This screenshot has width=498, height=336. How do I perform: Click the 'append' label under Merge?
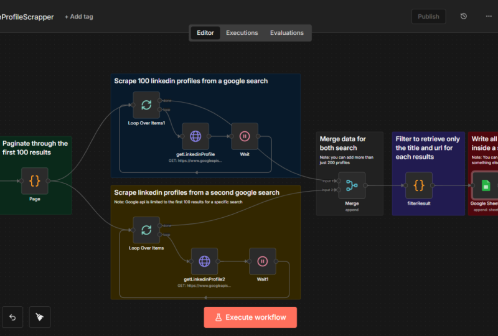pos(352,210)
